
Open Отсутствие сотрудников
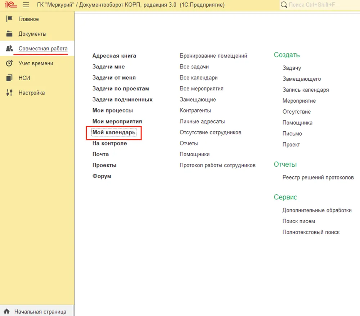coord(210,132)
